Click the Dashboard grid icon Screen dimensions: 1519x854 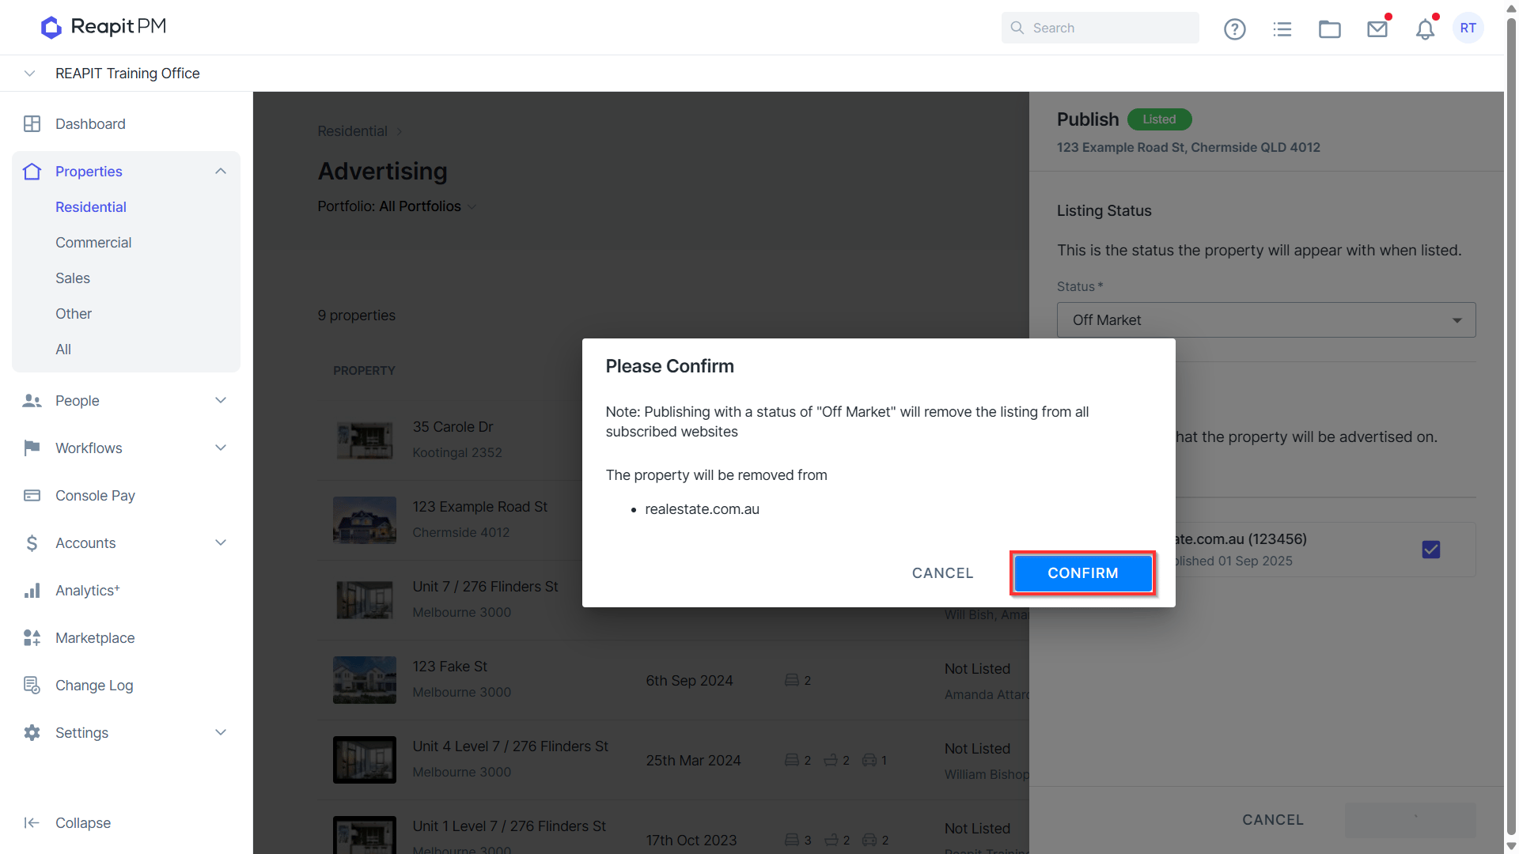coord(32,124)
